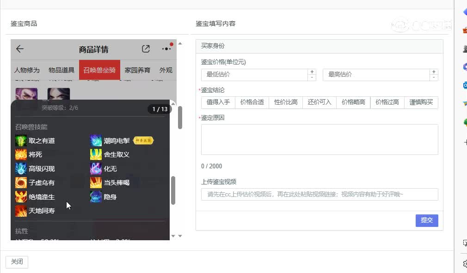
Task: Open the share icon in the 商品详情 header
Action: tap(146, 49)
